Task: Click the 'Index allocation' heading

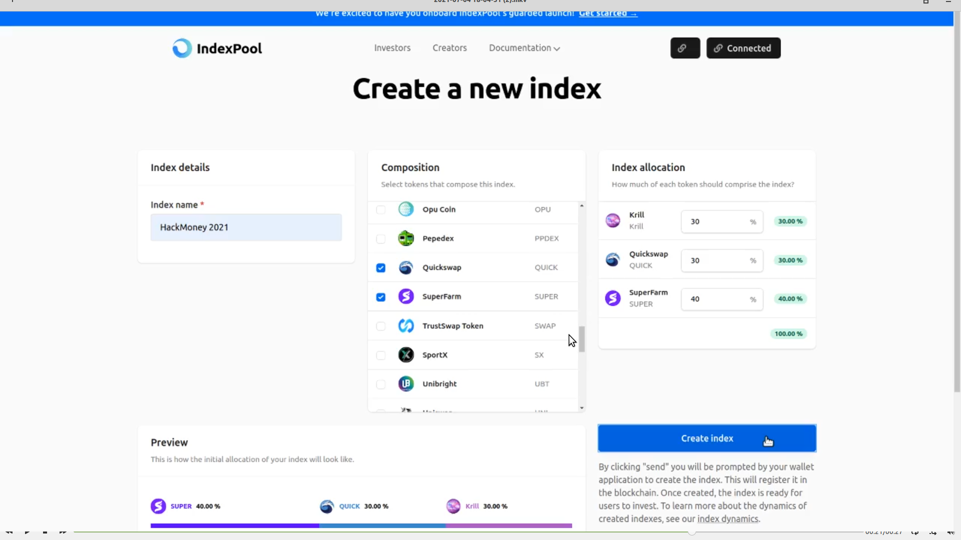Action: coord(648,167)
